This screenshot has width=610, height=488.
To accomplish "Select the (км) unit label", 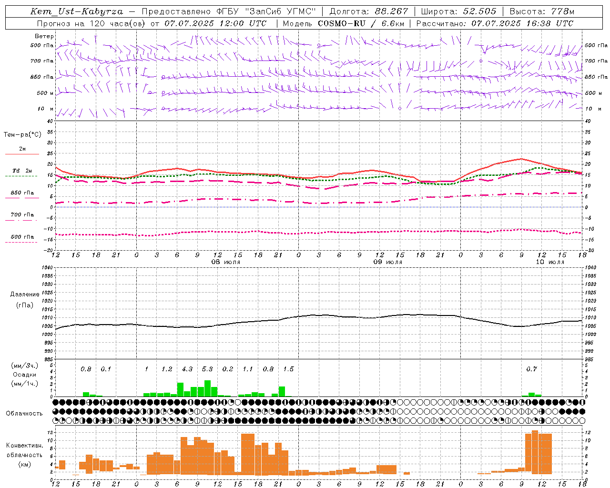I will [25, 464].
